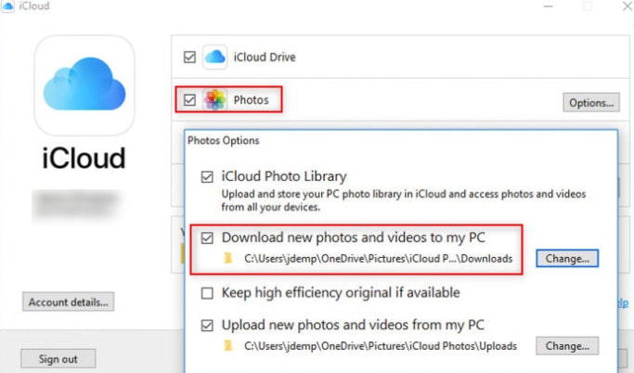Viewport: 634px width, 373px height.
Task: Click the iCloud Photo Library label
Action: [x=284, y=176]
